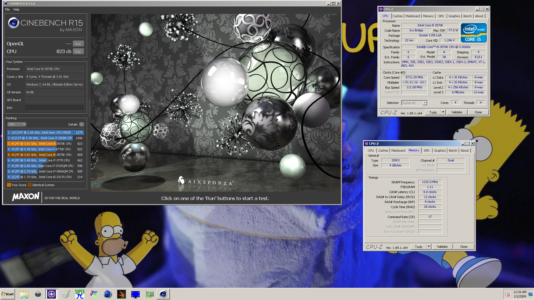
Task: Open Graphics tab in upper CPU-Z
Action: [454, 16]
